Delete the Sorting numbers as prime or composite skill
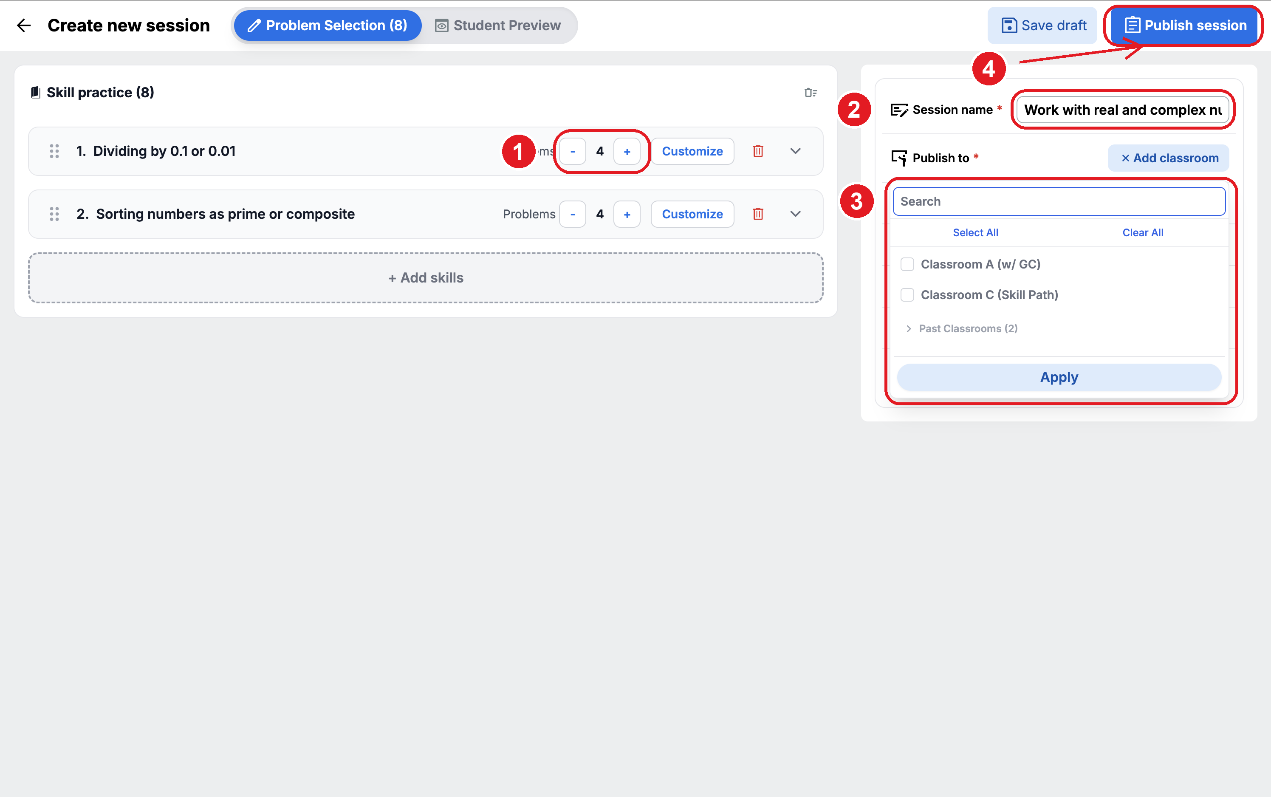The image size is (1271, 797). pos(758,214)
